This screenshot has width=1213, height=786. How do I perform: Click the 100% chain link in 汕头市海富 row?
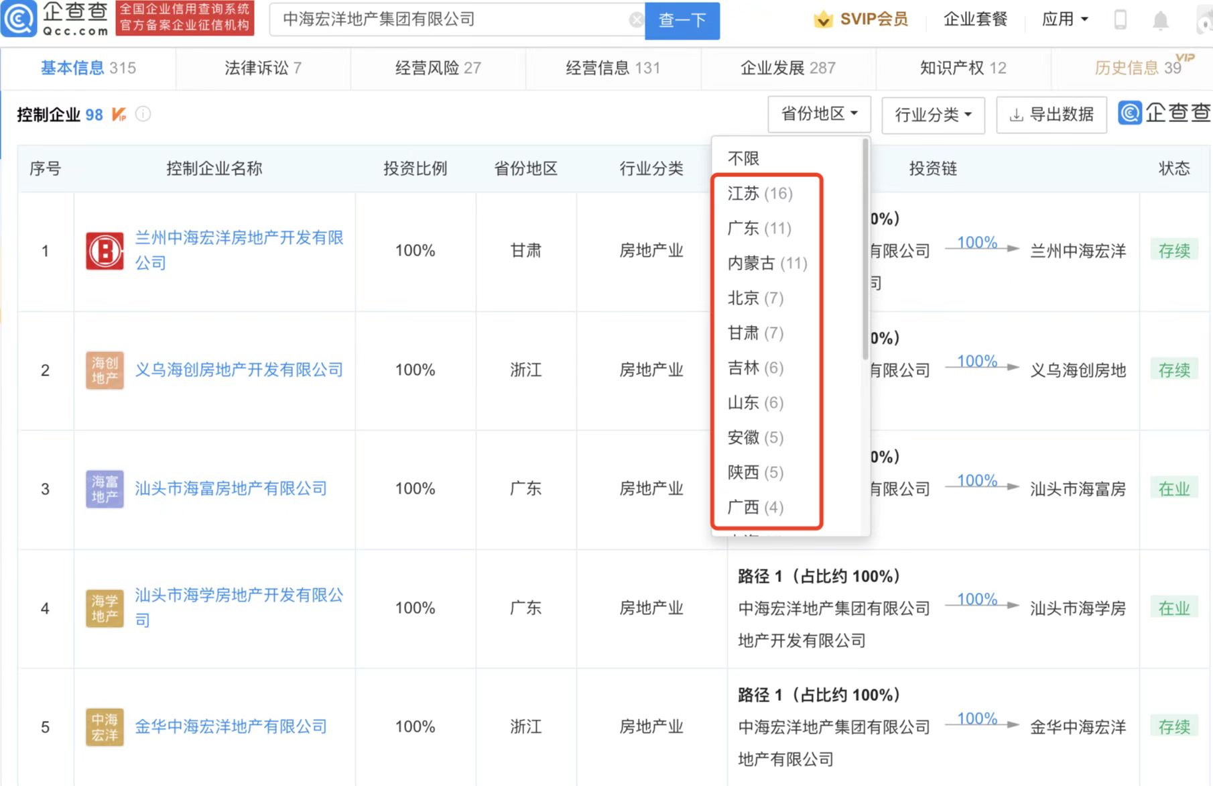pos(977,480)
